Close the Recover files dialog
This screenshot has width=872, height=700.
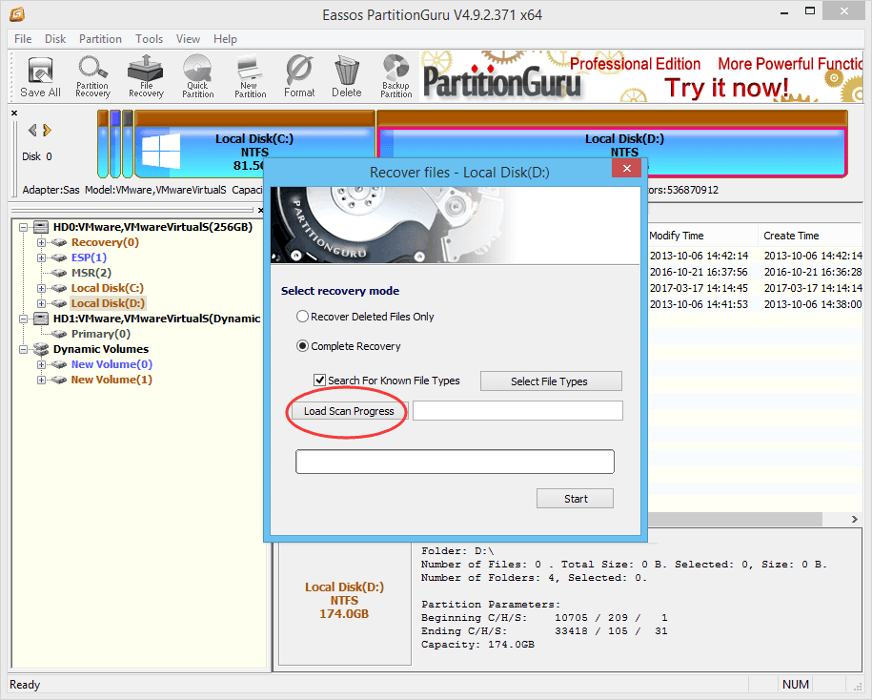[x=627, y=168]
